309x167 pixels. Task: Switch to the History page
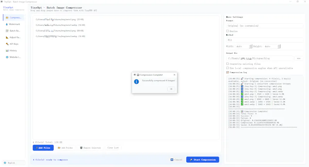14,51
